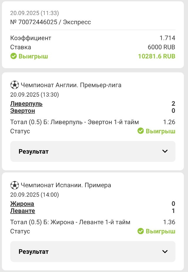Open the Жирона team link
The height and width of the screenshot is (272, 188).
coord(22,204)
